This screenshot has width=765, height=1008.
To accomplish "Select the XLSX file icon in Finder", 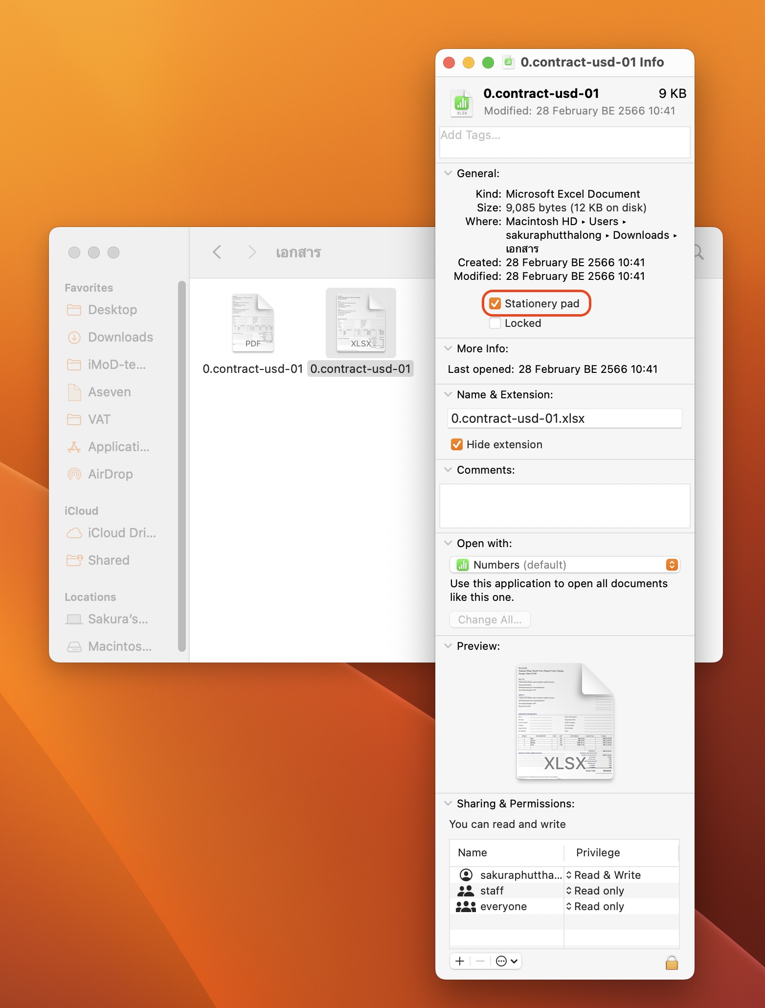I will [360, 323].
